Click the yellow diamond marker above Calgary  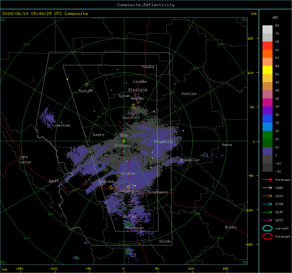click(128, 187)
